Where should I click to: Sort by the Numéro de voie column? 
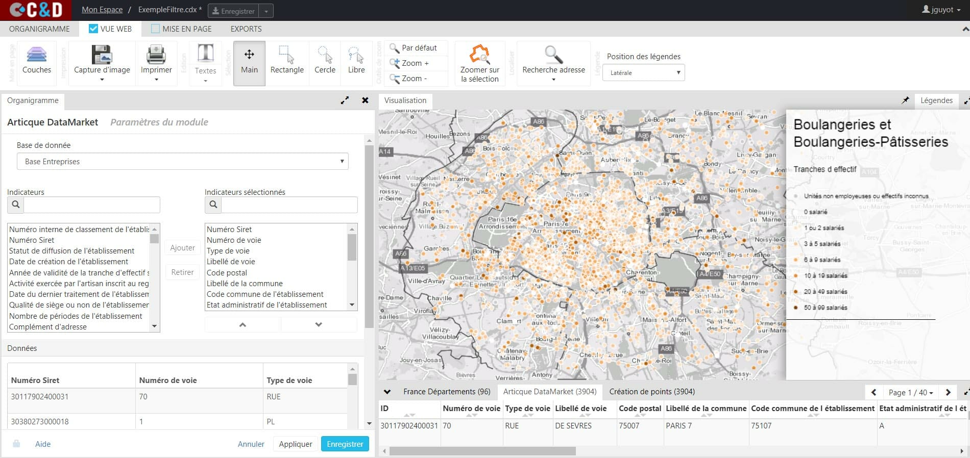(x=472, y=409)
